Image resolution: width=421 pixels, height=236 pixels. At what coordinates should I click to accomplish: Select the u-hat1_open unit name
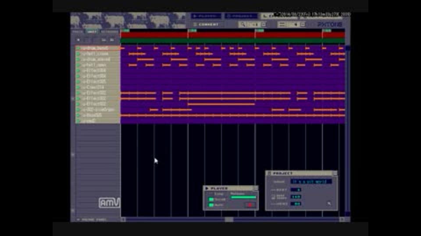coord(94,65)
